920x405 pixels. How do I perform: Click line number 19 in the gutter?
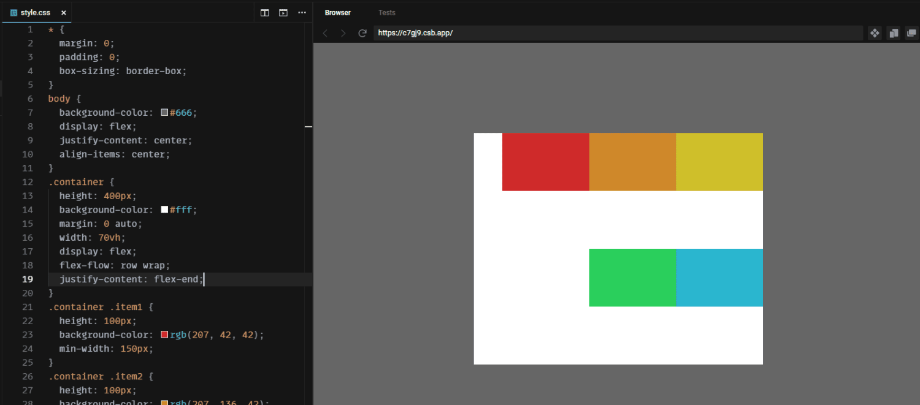tap(28, 279)
